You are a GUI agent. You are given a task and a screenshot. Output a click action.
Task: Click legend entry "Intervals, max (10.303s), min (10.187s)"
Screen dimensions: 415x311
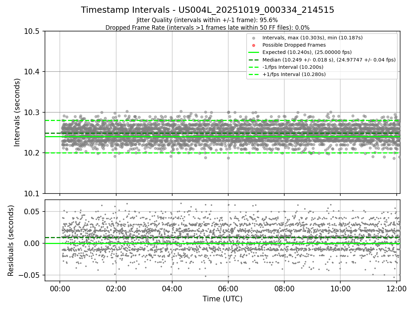tap(312, 38)
